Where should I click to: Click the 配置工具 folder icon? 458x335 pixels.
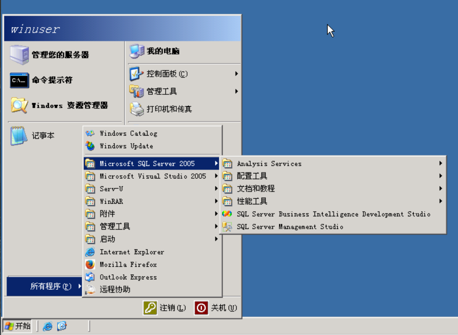click(x=227, y=176)
